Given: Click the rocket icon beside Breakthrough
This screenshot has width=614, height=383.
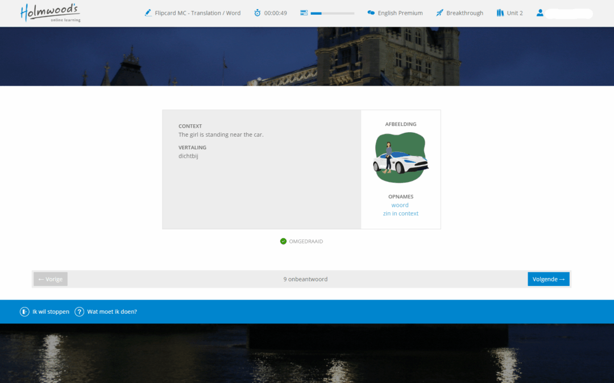Looking at the screenshot, I should pos(439,13).
